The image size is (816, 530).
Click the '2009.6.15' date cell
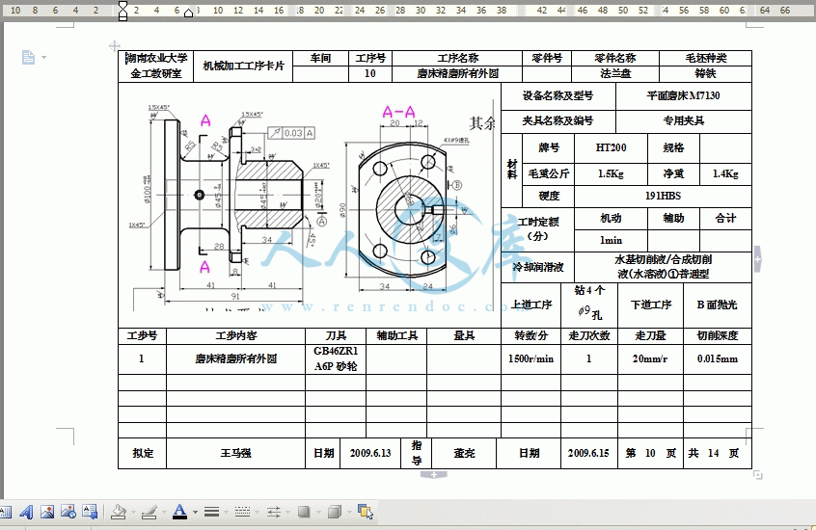click(588, 453)
